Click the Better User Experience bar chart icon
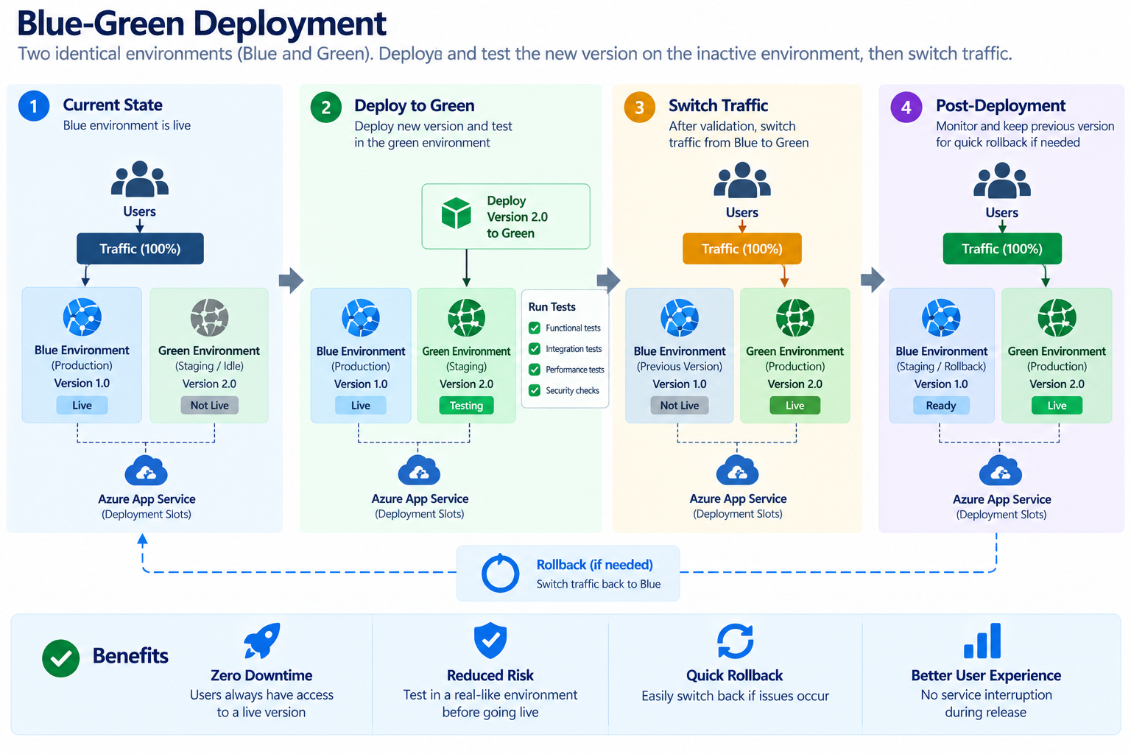The width and height of the screenshot is (1131, 754). pos(983,641)
